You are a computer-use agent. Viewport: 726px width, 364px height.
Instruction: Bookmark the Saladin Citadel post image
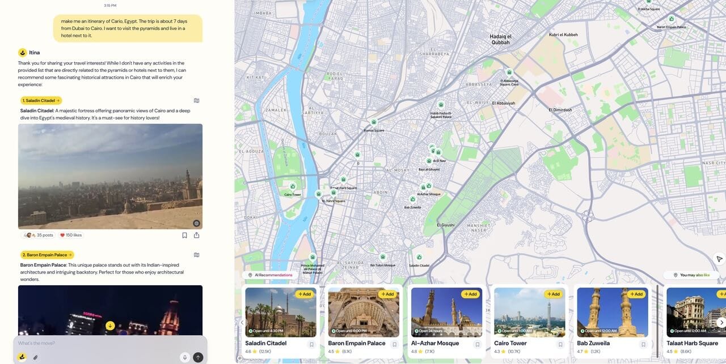tap(184, 235)
